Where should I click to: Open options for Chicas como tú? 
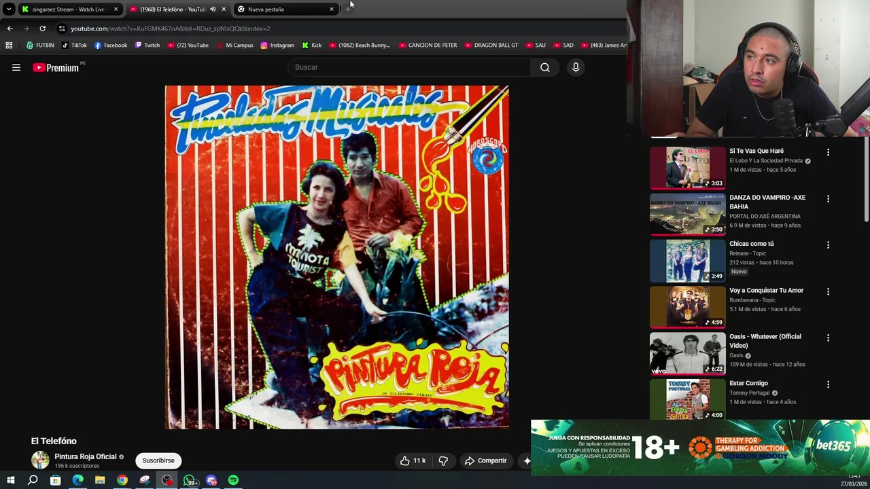[828, 245]
